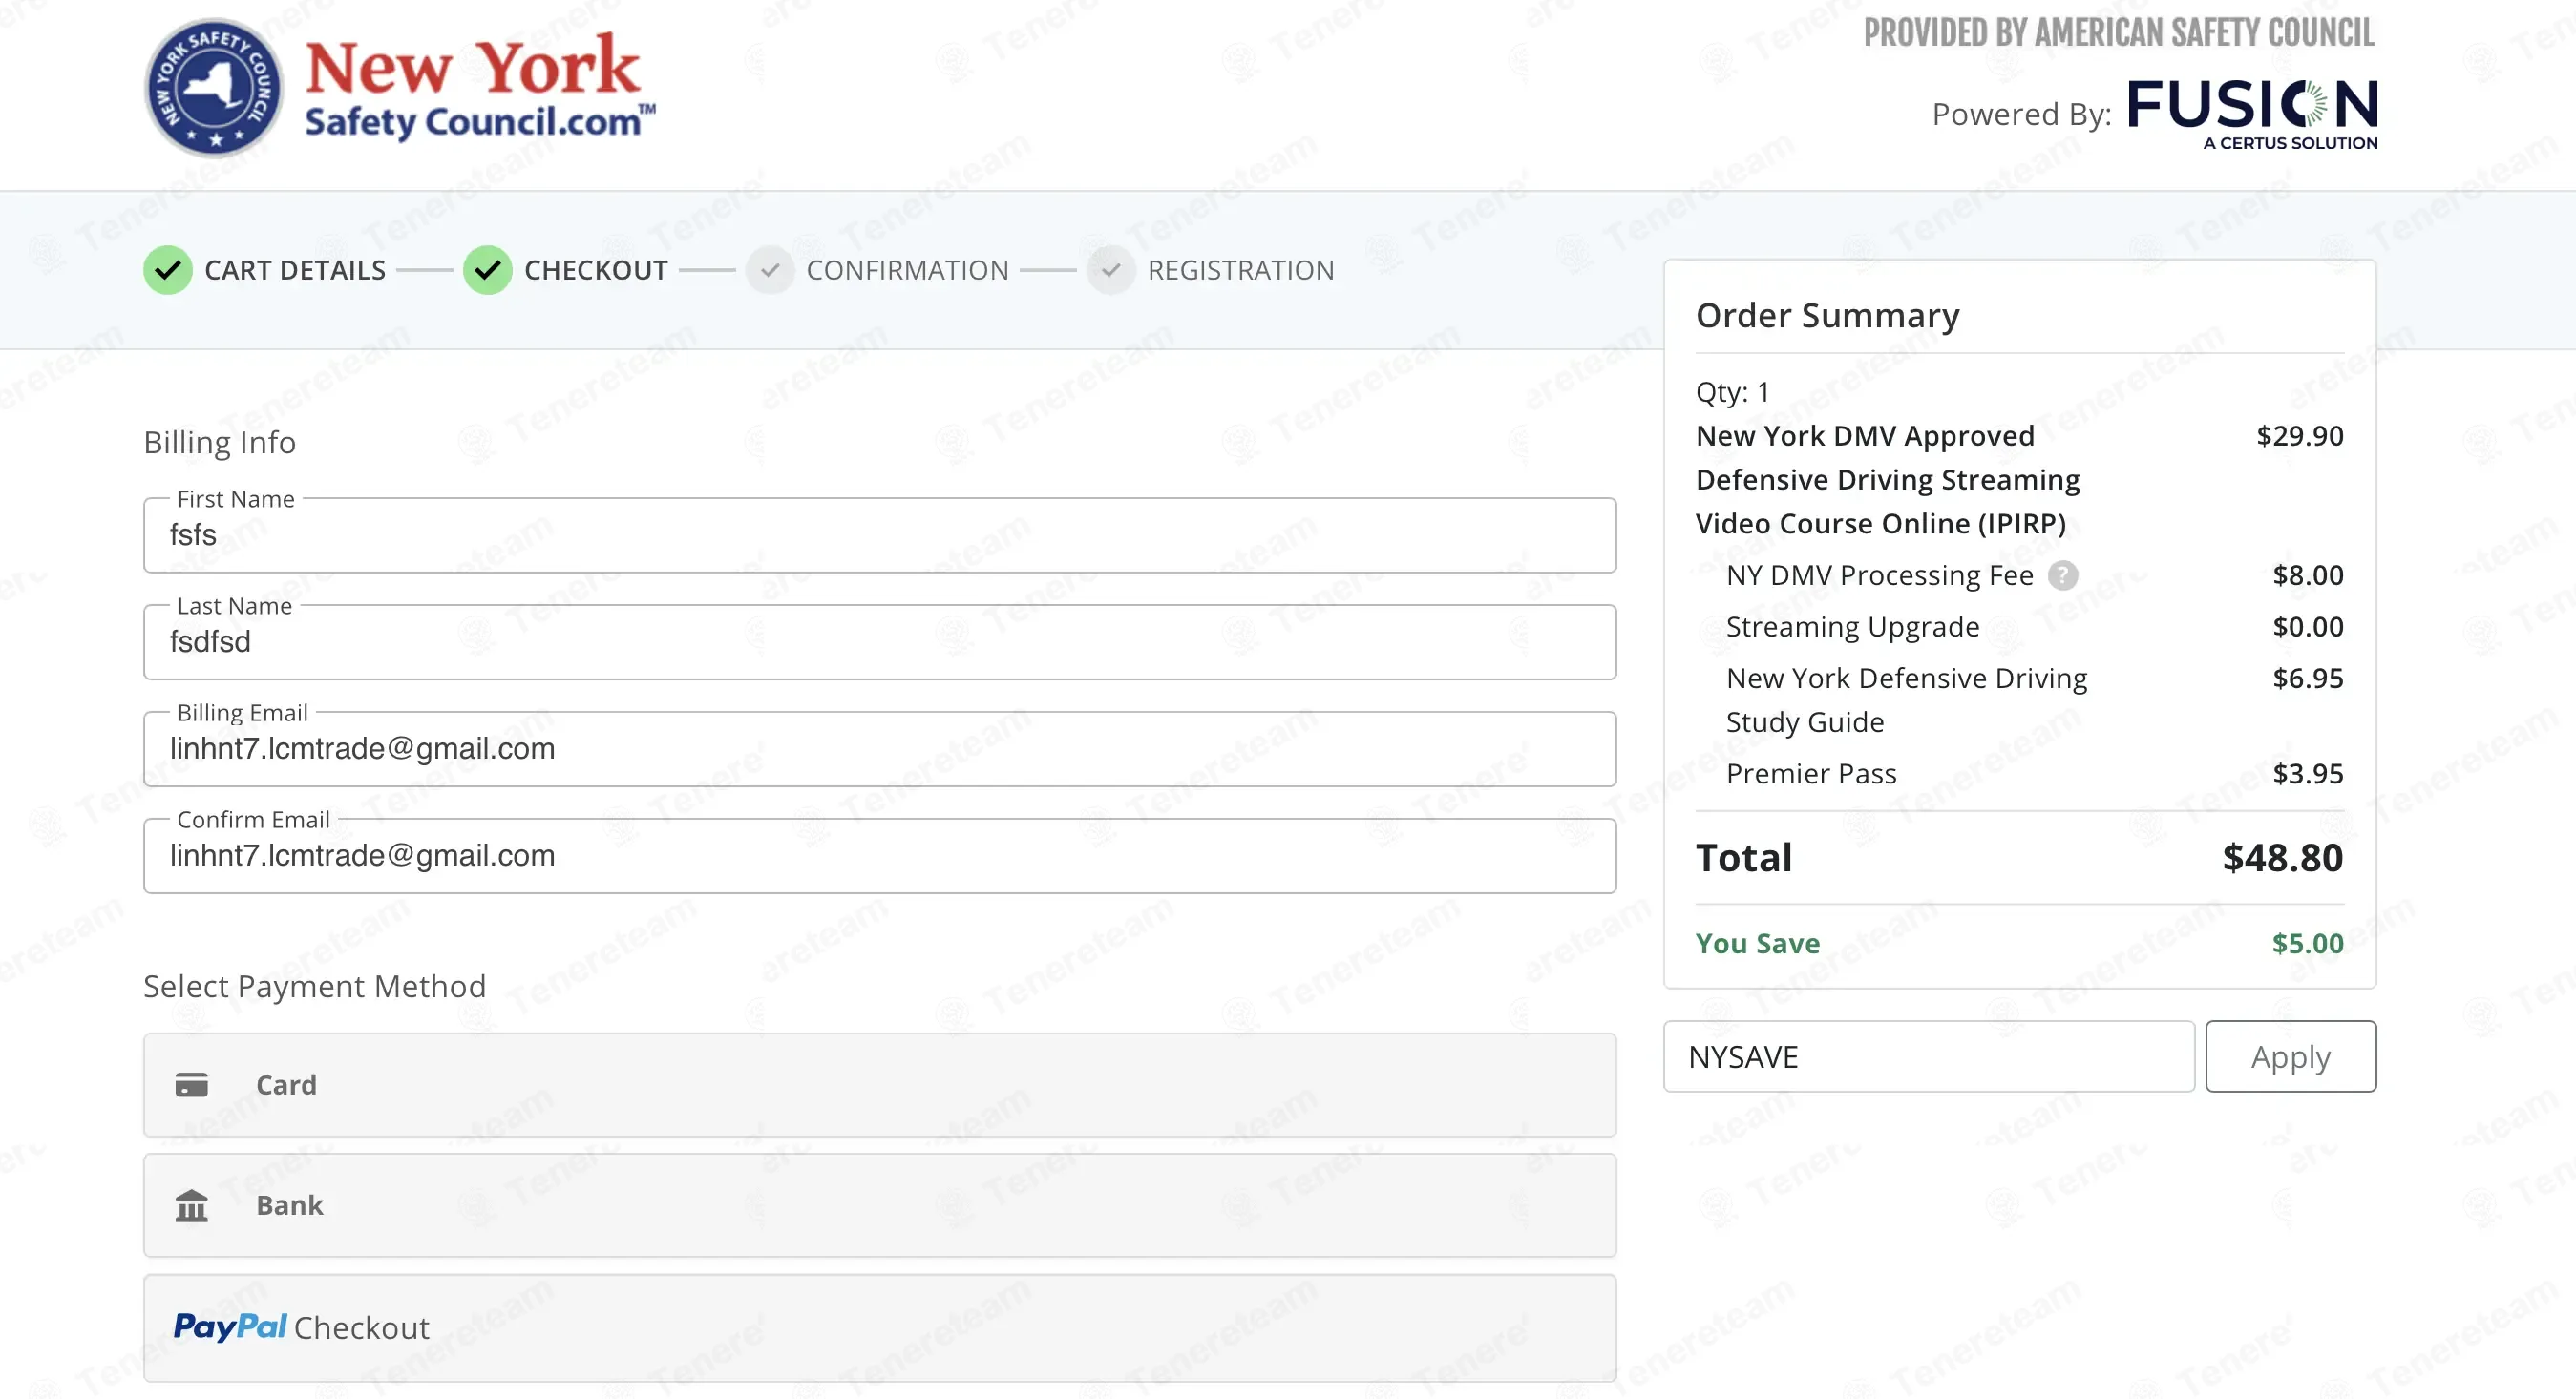
Task: Click into the First Name field
Action: 879,535
